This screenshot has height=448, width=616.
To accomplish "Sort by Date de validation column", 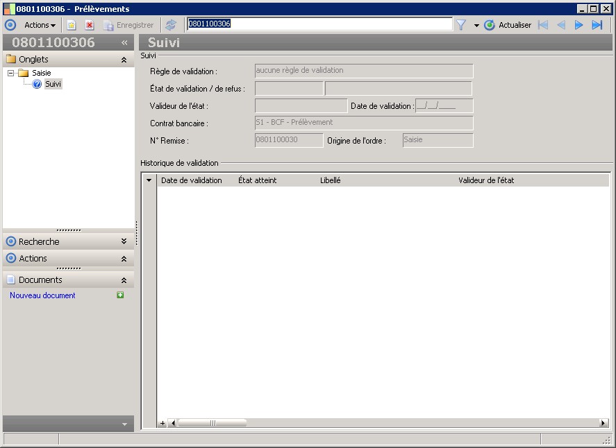I will pos(191,180).
